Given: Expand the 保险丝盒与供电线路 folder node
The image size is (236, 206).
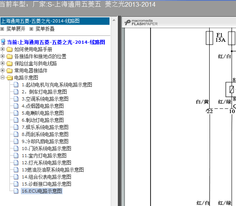Looking at the screenshot, I should click(x=2, y=63).
